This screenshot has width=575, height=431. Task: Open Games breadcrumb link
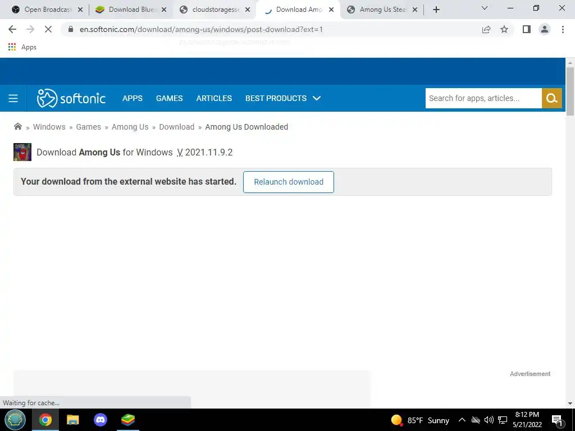coord(88,127)
